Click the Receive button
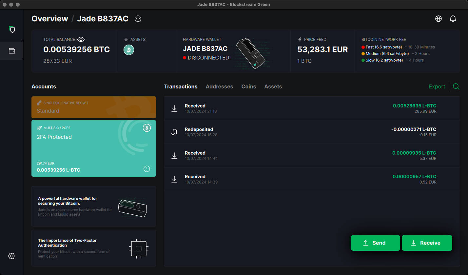This screenshot has width=468, height=275. (x=427, y=243)
